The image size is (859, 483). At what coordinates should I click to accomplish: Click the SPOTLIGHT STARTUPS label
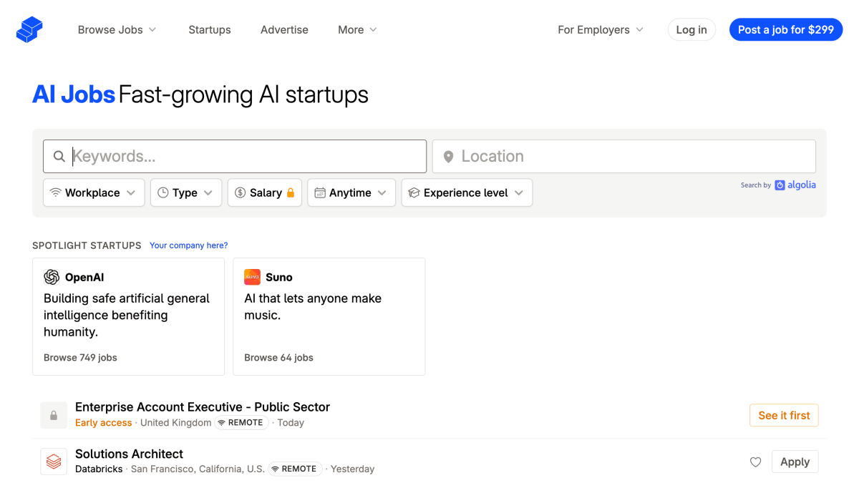pyautogui.click(x=87, y=245)
